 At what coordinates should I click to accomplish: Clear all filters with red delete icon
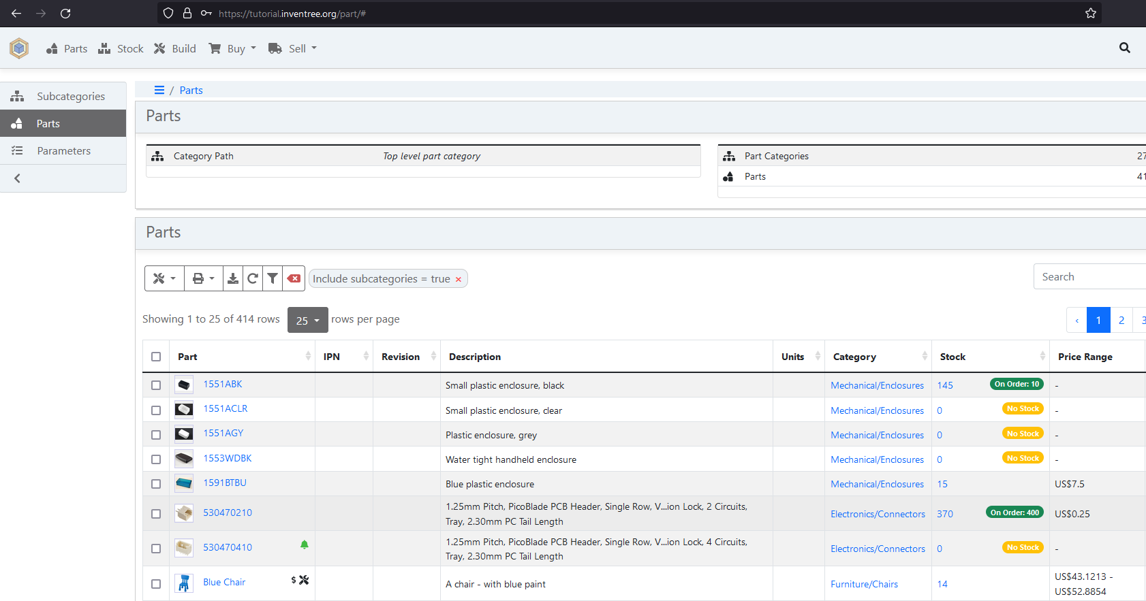pyautogui.click(x=294, y=278)
